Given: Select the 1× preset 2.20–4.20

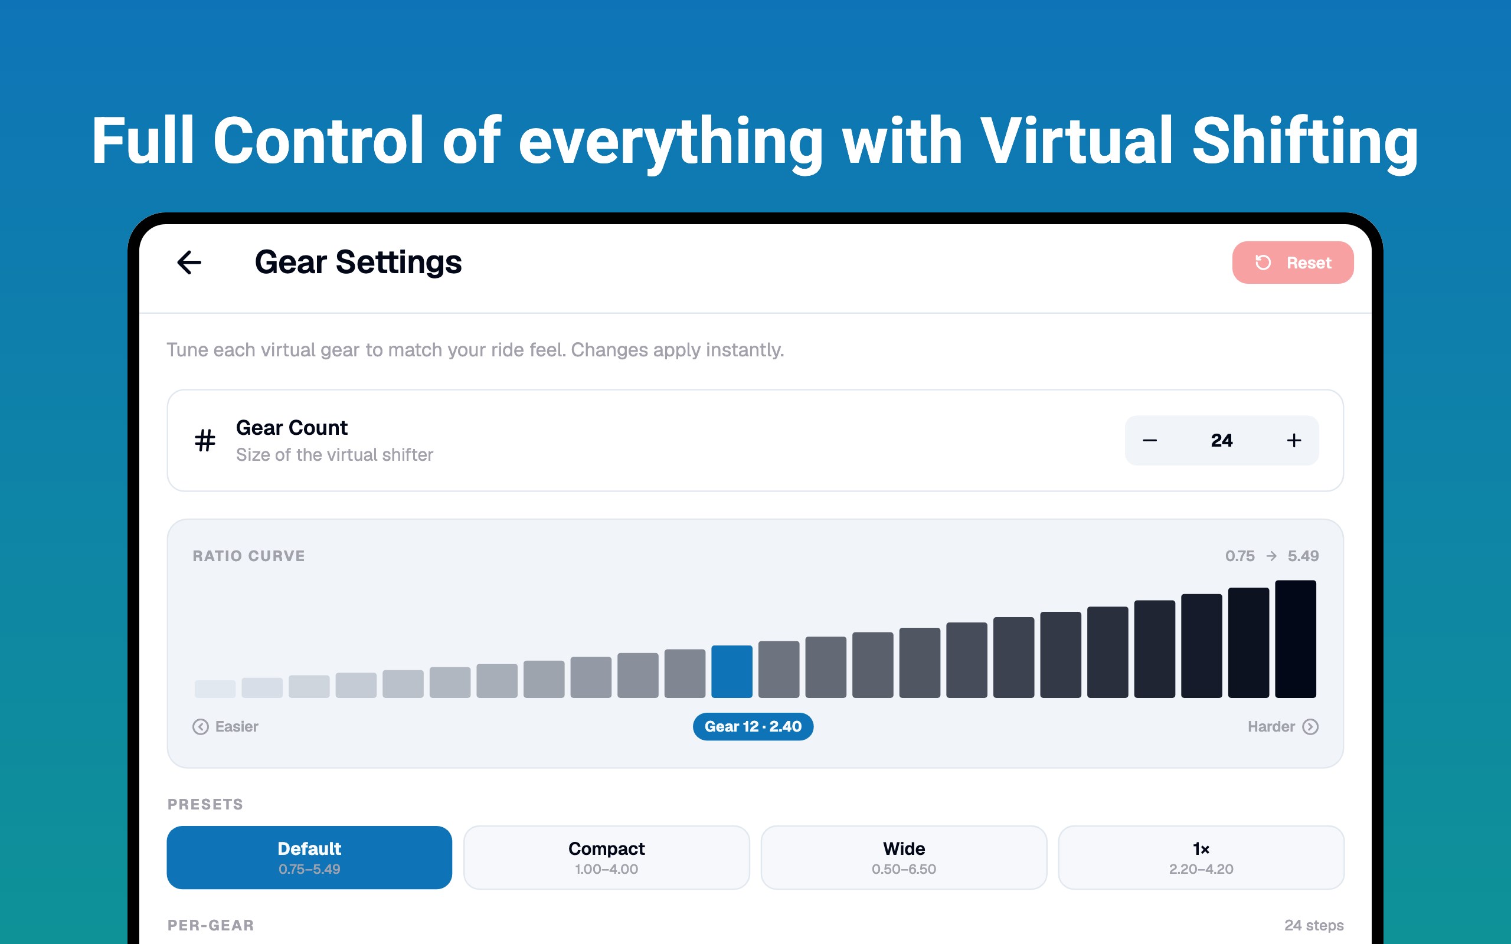Looking at the screenshot, I should click(1201, 857).
